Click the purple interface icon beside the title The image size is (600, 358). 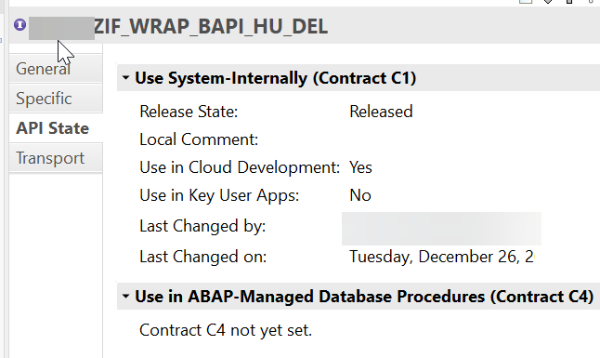click(20, 25)
